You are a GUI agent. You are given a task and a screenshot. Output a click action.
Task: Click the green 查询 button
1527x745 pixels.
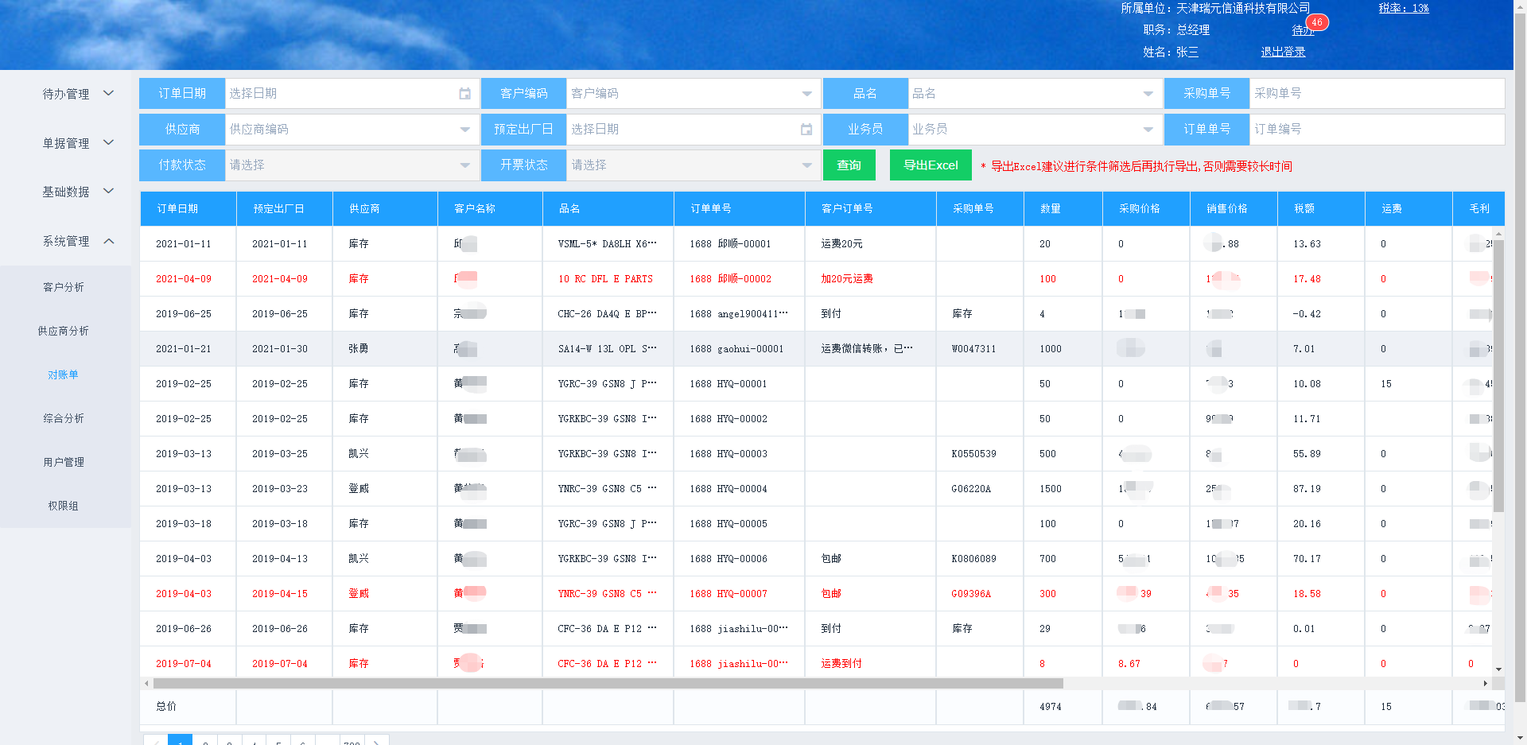849,165
